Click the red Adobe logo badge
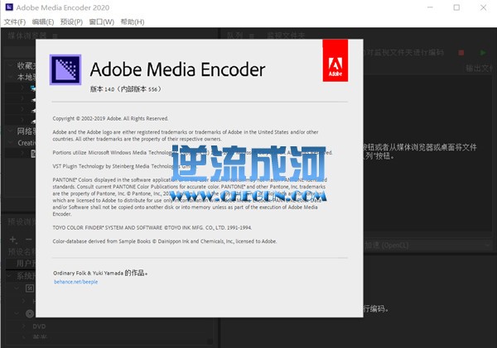Viewport: 497px width, 348px height. [335, 60]
